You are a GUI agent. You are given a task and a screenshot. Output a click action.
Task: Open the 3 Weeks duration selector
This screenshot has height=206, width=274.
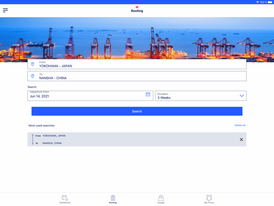point(201,96)
